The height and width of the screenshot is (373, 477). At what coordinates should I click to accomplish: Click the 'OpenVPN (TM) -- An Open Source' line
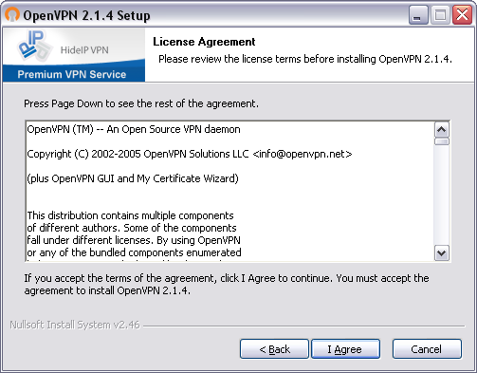[134, 129]
